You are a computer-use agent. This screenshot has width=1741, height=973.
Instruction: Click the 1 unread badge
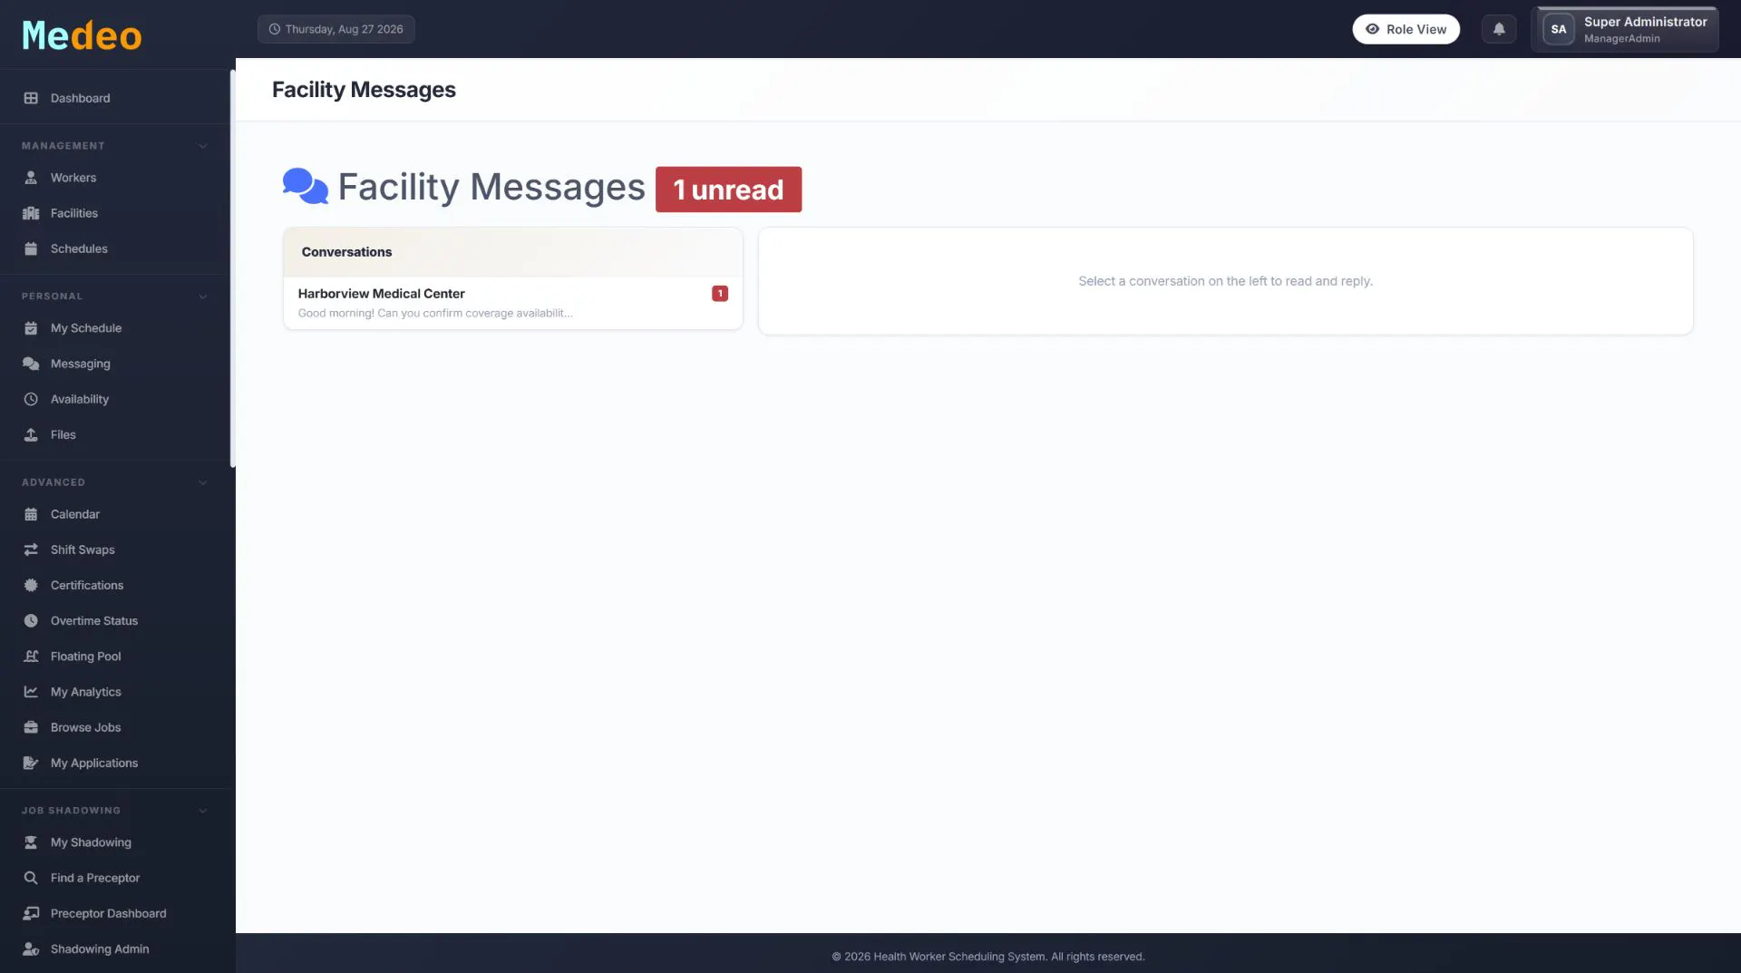coord(728,190)
